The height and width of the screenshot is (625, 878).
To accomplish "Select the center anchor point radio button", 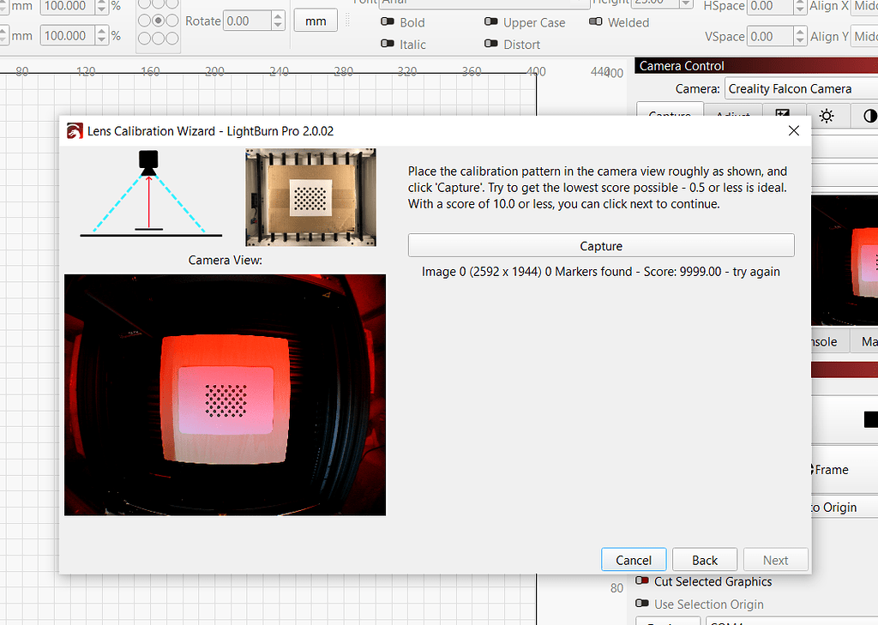I will coord(158,20).
